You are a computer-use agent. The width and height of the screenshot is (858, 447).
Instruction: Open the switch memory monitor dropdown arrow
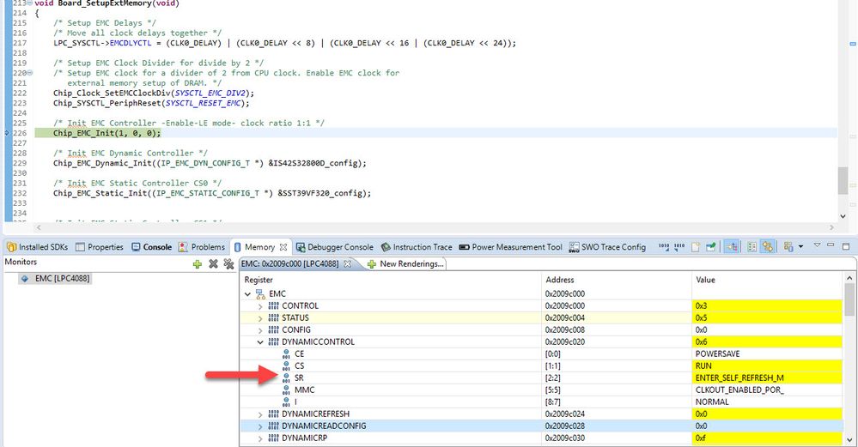tap(800, 247)
